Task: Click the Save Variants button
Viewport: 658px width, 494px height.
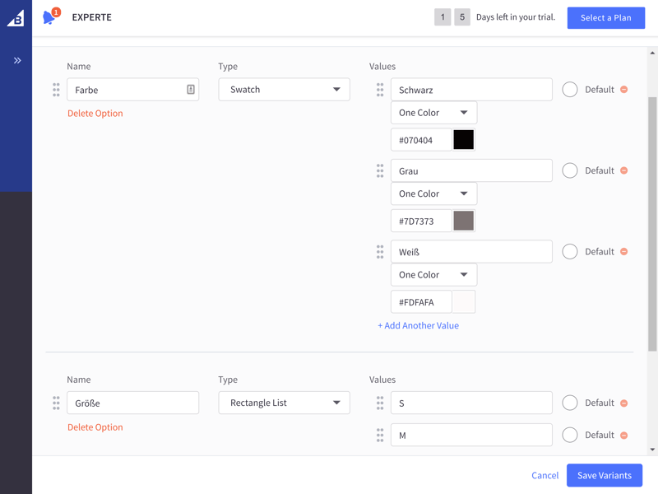Action: click(605, 476)
